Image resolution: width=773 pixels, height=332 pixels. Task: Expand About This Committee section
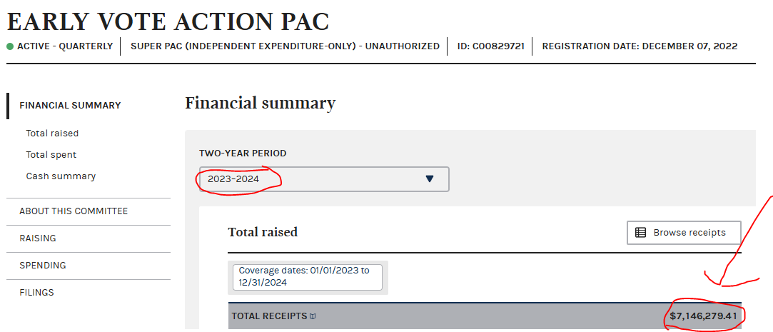(74, 211)
